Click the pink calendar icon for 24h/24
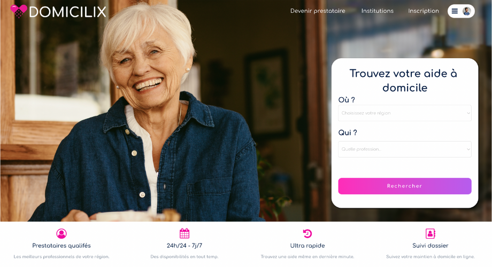The image size is (492, 267). pyautogui.click(x=184, y=233)
